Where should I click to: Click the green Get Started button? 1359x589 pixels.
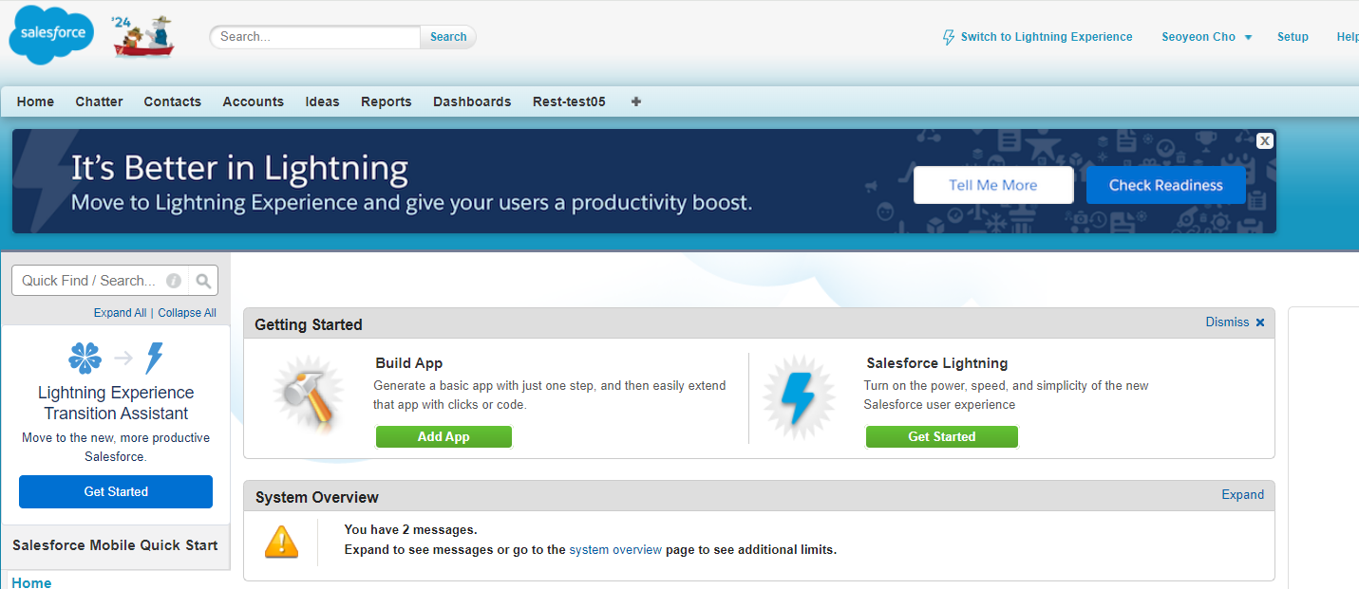click(942, 436)
